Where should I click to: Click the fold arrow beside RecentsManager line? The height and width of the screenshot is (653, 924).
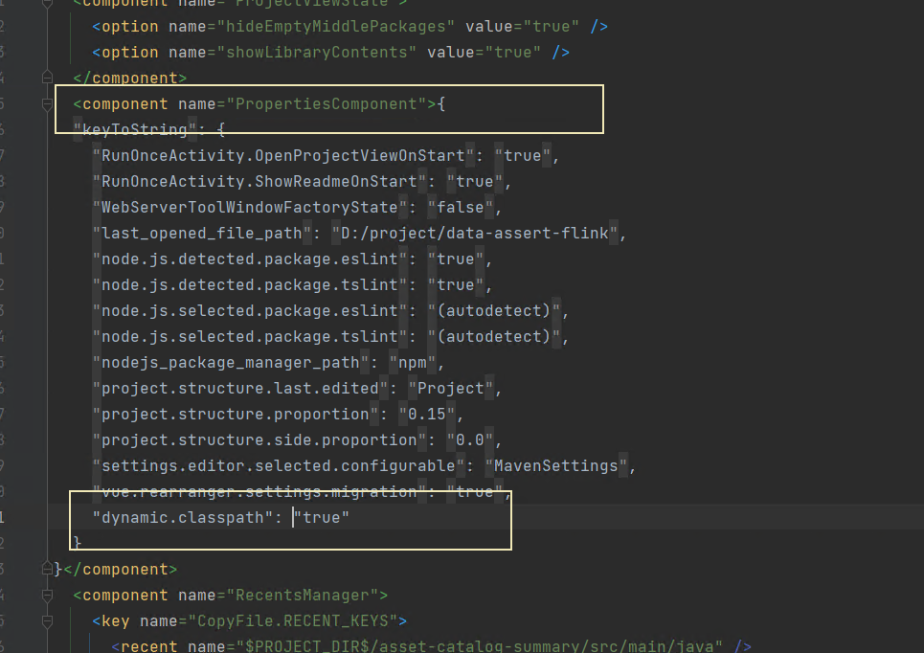46,595
